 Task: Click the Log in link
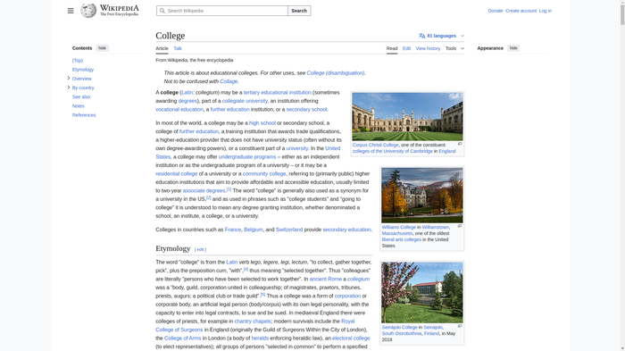(546, 11)
